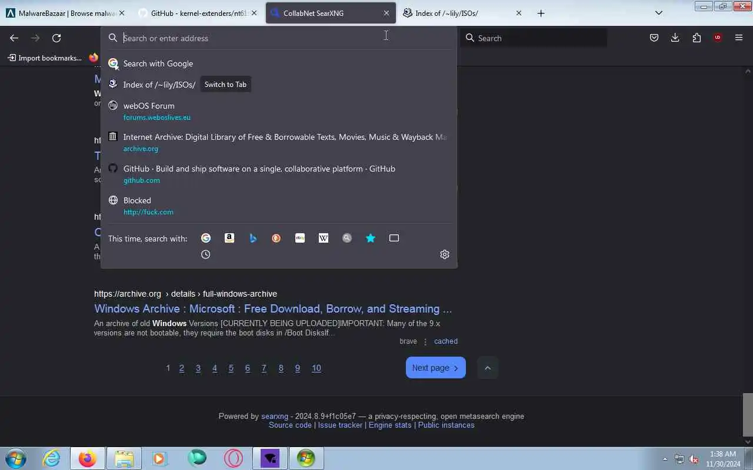Pick the Internet Archive suggestion
The image size is (753, 470).
279,143
